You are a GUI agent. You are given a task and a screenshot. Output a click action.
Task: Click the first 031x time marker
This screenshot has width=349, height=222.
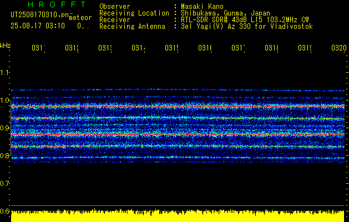(39, 48)
